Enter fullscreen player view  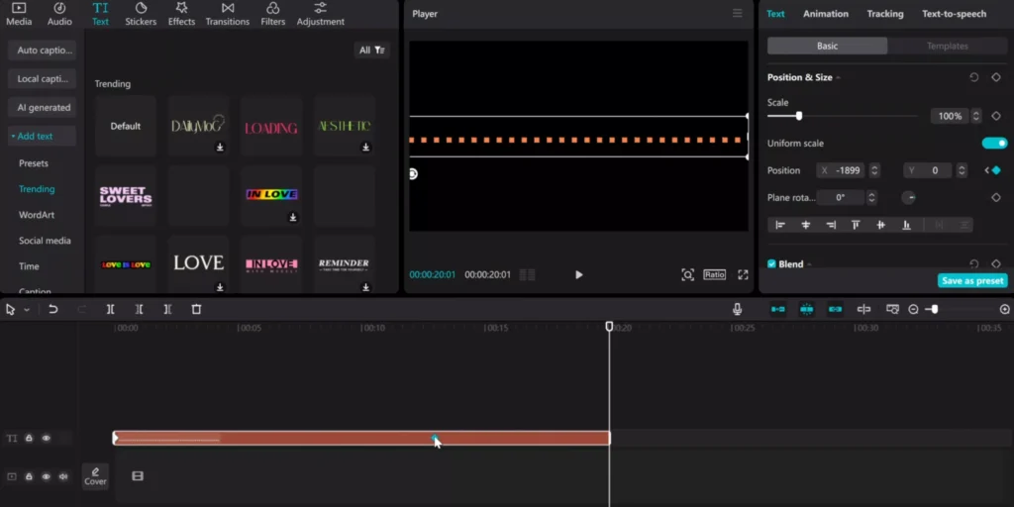(743, 275)
